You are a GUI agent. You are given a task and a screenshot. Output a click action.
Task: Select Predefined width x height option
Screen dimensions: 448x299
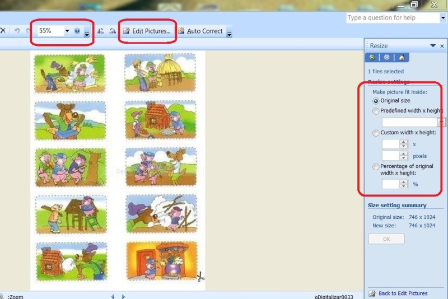(x=376, y=111)
